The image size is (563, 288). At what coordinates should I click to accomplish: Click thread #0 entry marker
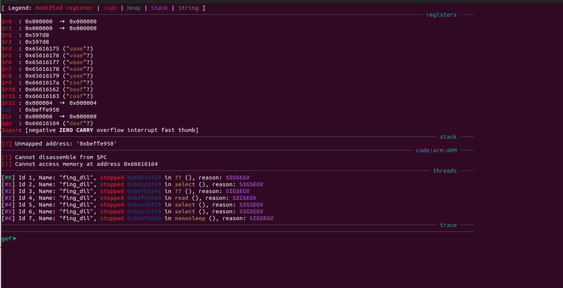8,177
